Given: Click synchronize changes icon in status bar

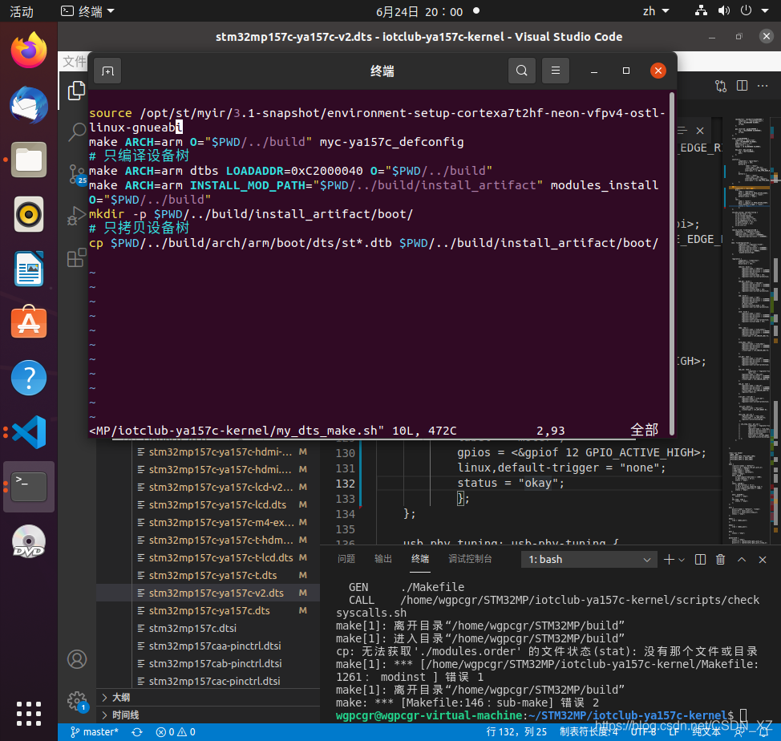Looking at the screenshot, I should coord(137,732).
